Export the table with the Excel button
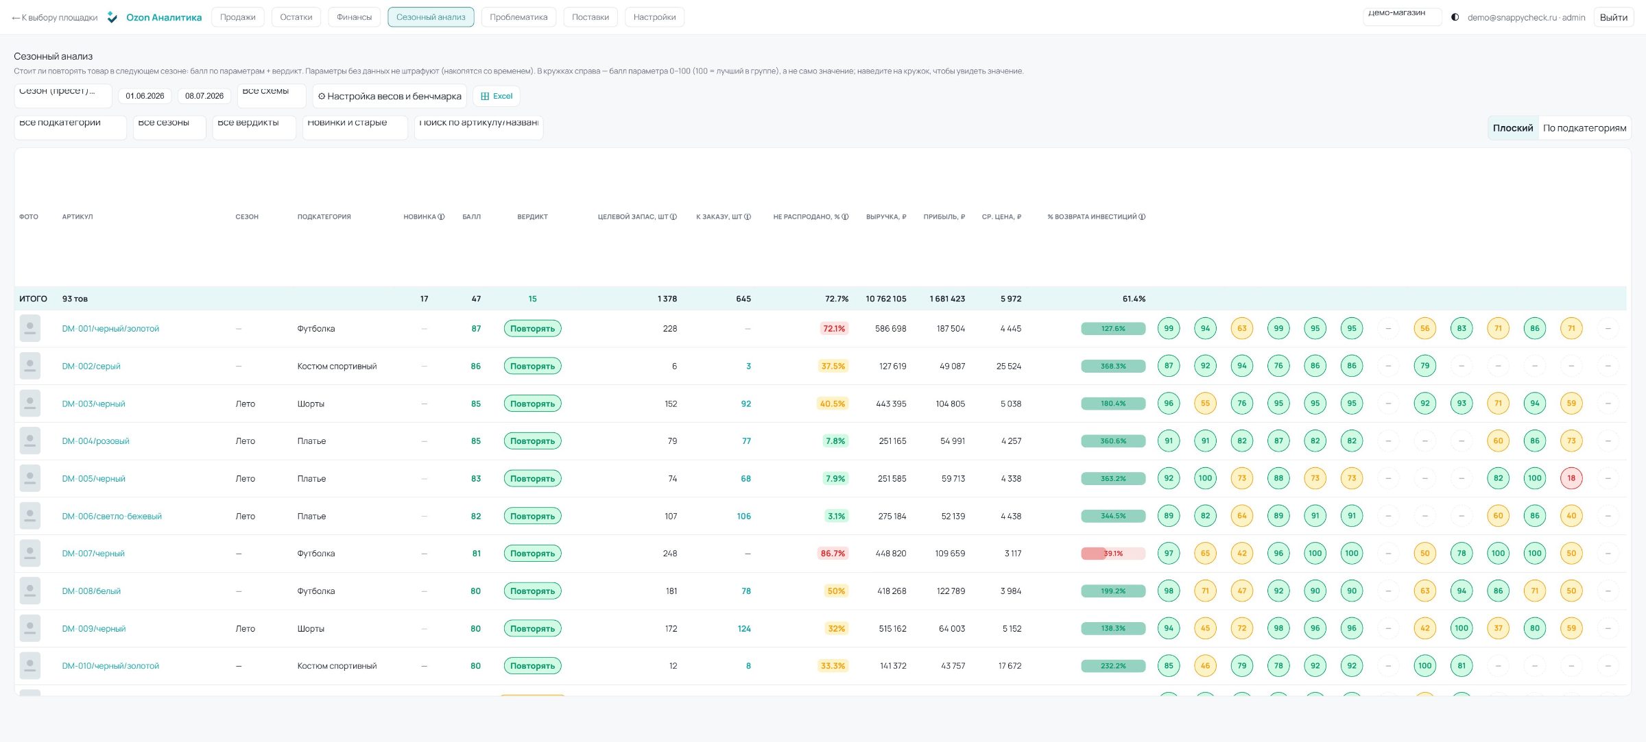This screenshot has width=1646, height=742. pos(497,96)
